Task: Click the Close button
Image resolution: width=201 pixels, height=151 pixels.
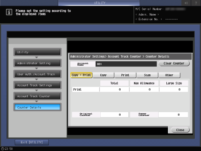Action: 180,130
